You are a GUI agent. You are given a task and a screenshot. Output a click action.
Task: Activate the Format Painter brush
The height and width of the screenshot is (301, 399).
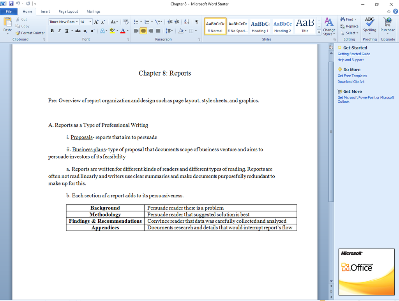pos(18,33)
